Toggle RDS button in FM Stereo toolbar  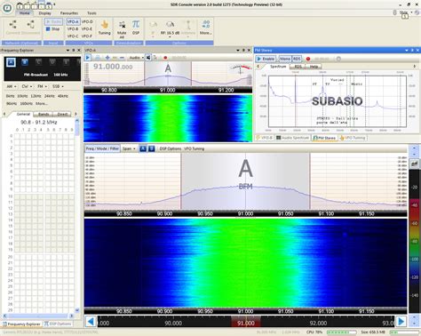(x=297, y=59)
